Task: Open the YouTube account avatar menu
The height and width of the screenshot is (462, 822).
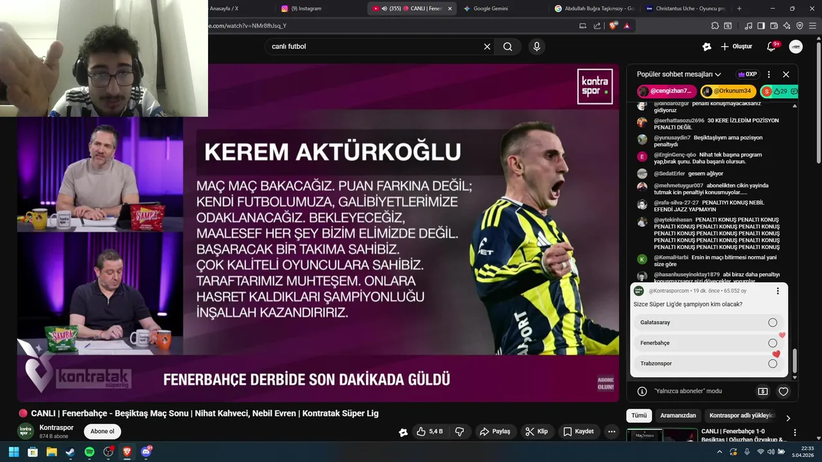Action: point(796,46)
